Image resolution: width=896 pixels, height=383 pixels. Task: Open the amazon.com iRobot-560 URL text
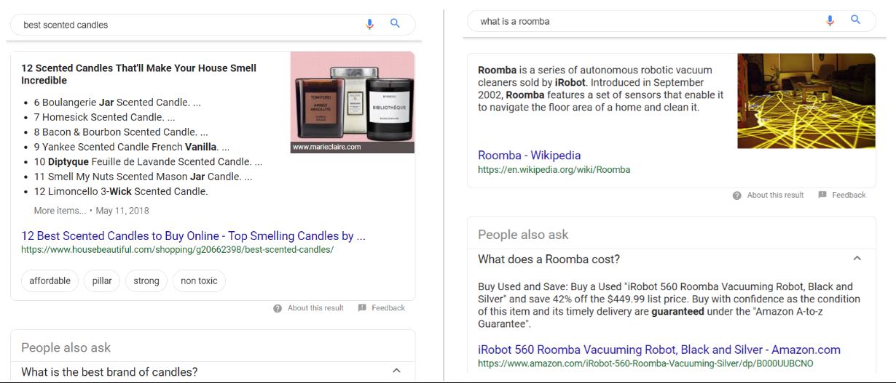coord(645,363)
